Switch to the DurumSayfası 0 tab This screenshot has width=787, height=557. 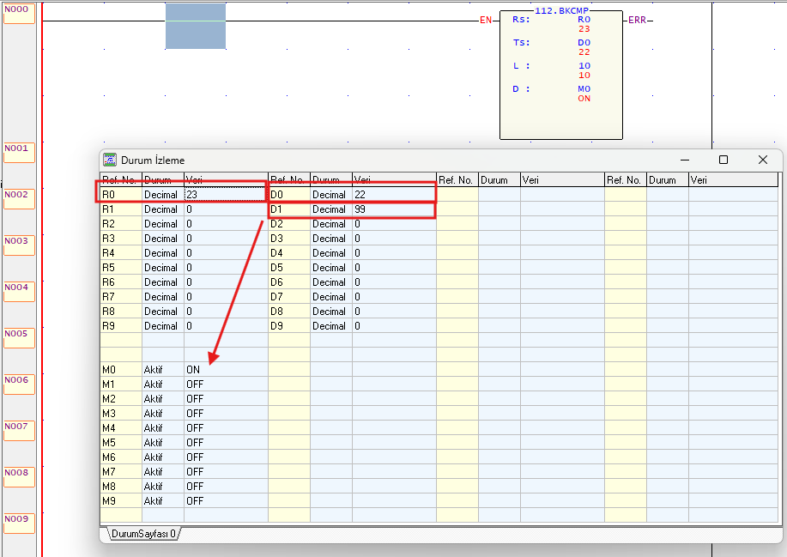[143, 534]
